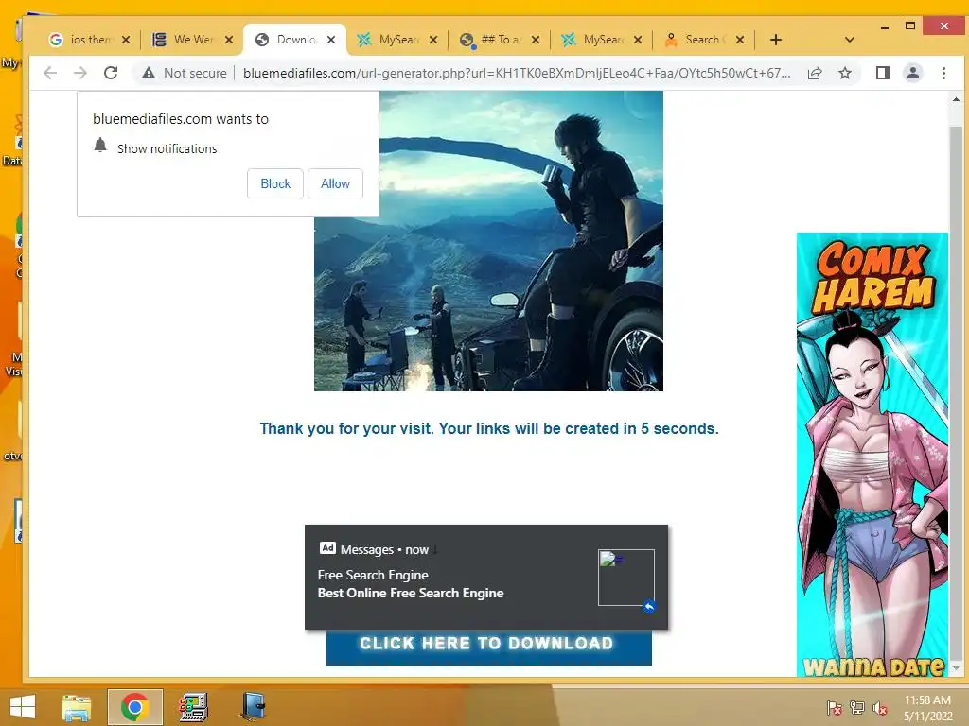969x726 pixels.
Task: Click the CLICK HERE TO DOWNLOAD button
Action: (x=489, y=646)
